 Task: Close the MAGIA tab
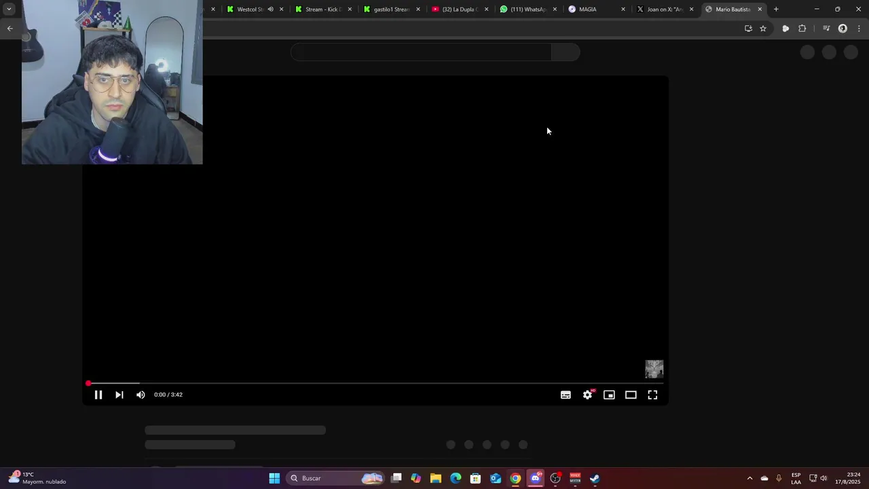[623, 10]
